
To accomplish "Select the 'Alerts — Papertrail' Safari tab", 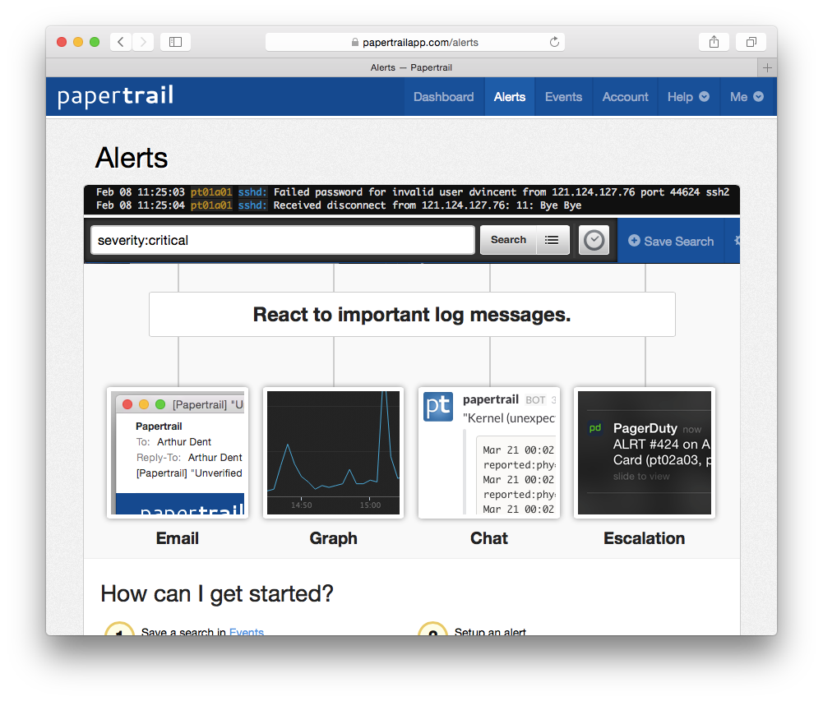I will pyautogui.click(x=411, y=67).
